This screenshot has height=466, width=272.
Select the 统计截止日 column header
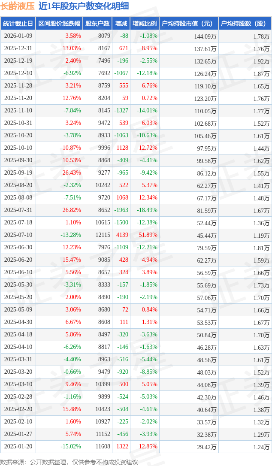[18, 24]
